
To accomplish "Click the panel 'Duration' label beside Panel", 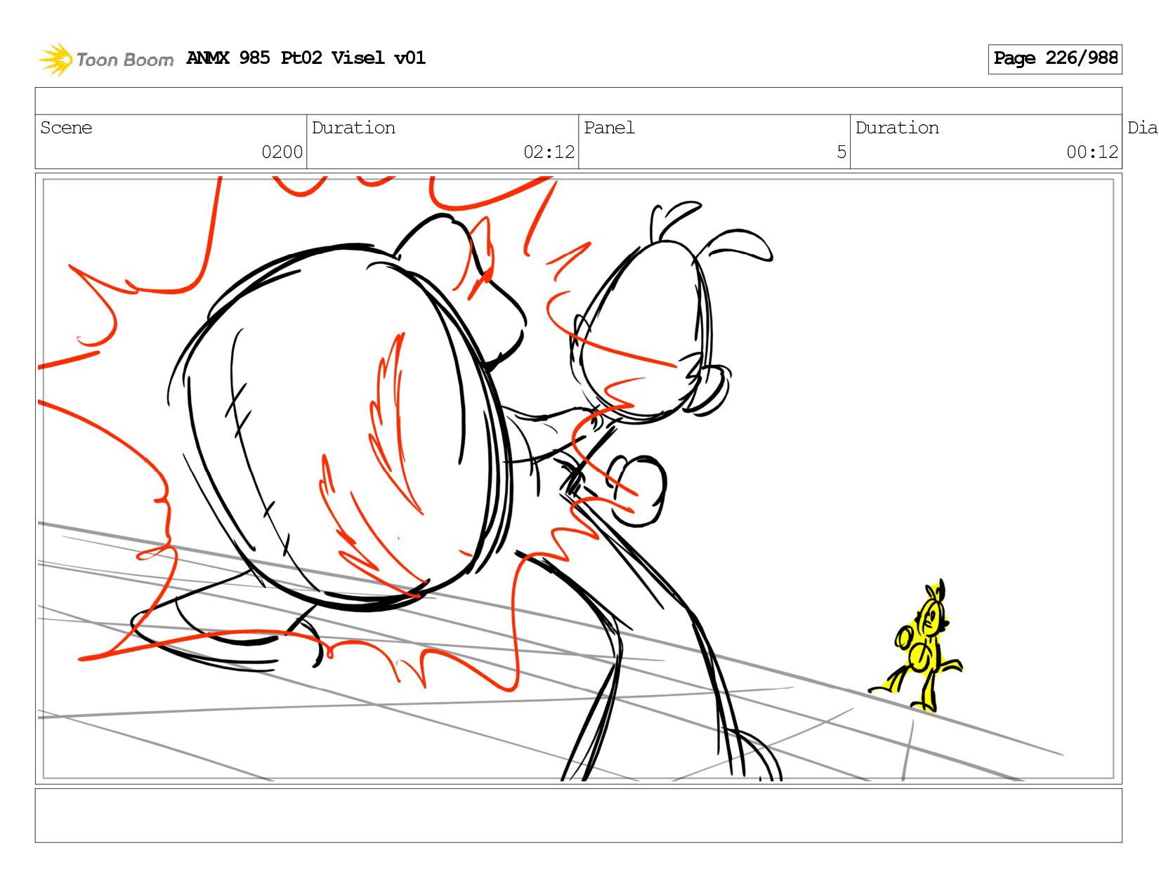I will click(x=897, y=128).
